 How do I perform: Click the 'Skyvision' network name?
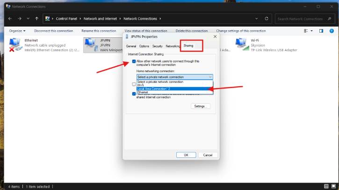pyautogui.click(x=258, y=45)
